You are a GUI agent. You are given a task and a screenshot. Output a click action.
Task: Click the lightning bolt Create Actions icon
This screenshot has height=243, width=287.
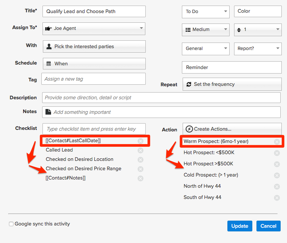point(189,129)
